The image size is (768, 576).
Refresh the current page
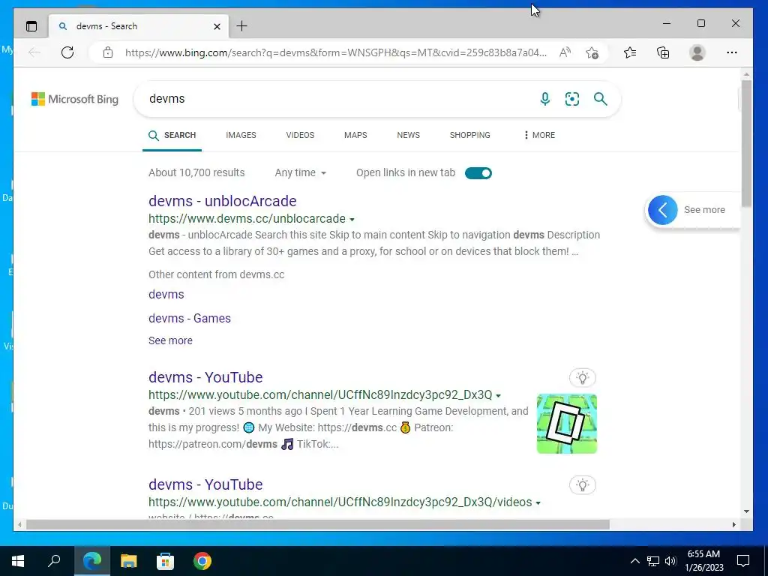coord(67,52)
